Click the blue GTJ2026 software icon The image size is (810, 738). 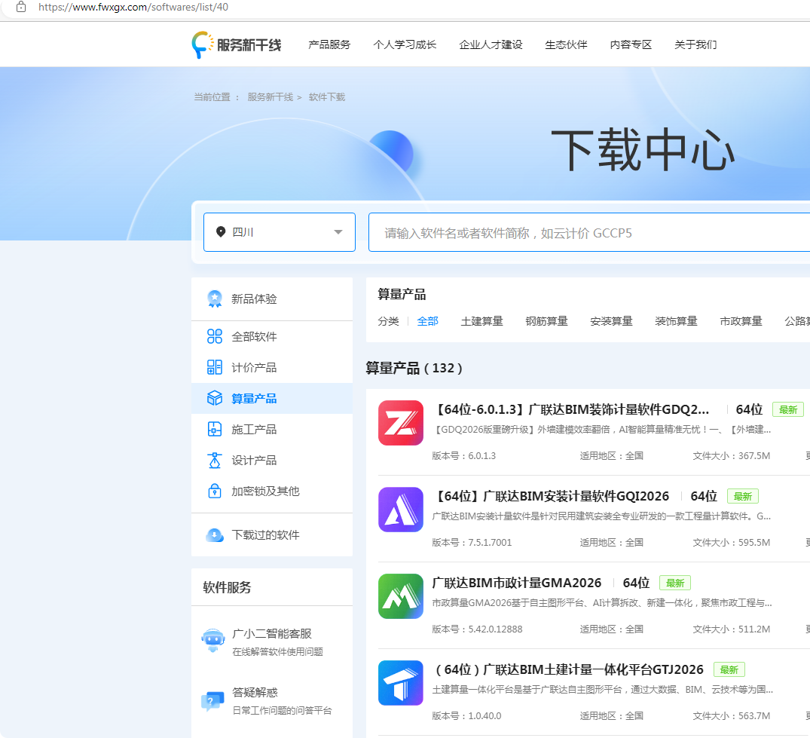tap(401, 683)
